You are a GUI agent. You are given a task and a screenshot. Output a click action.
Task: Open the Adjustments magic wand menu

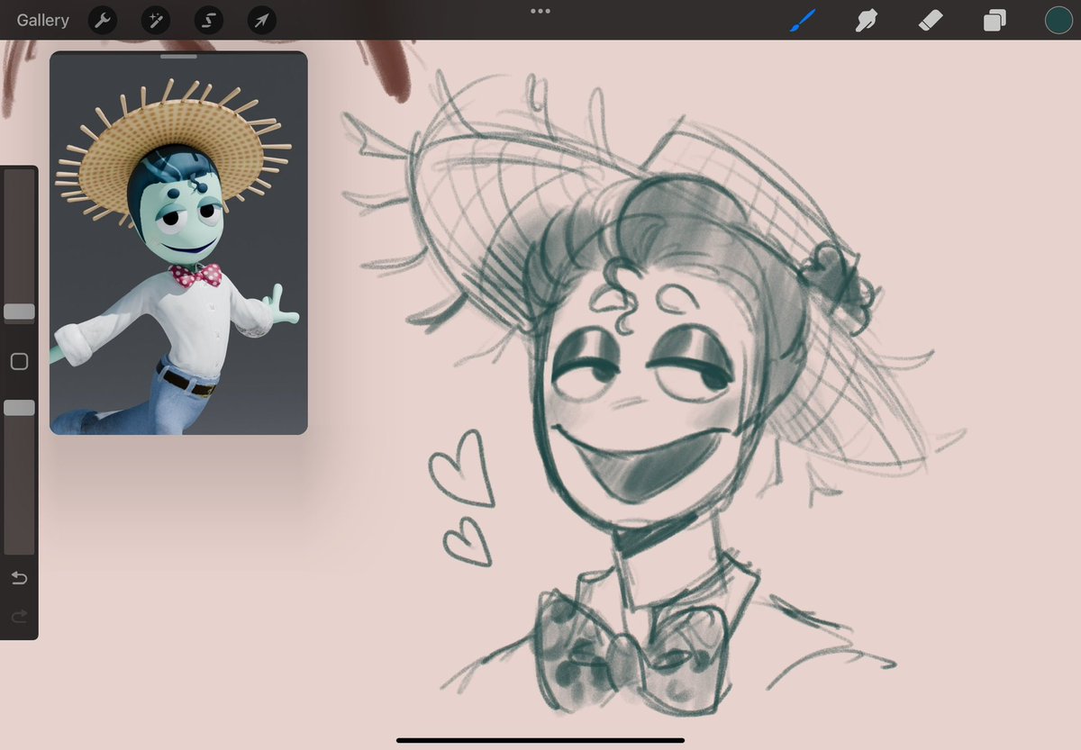[x=156, y=20]
